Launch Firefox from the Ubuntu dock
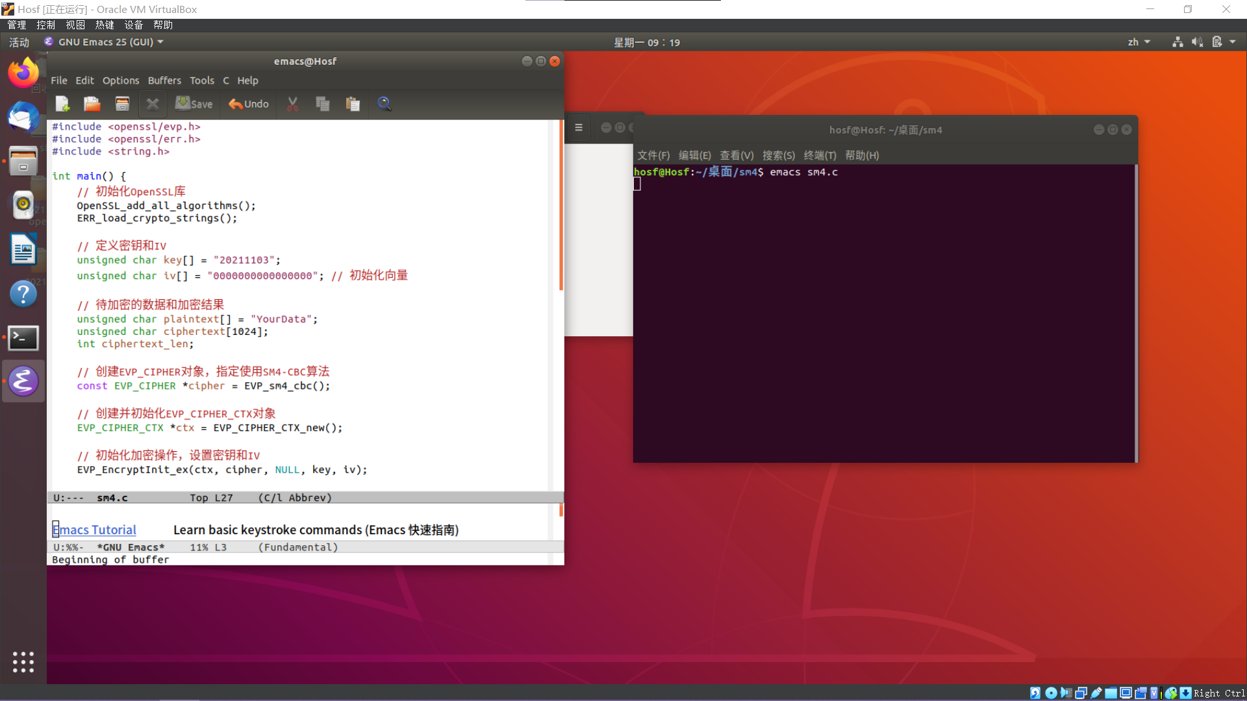This screenshot has width=1247, height=701. [x=23, y=72]
